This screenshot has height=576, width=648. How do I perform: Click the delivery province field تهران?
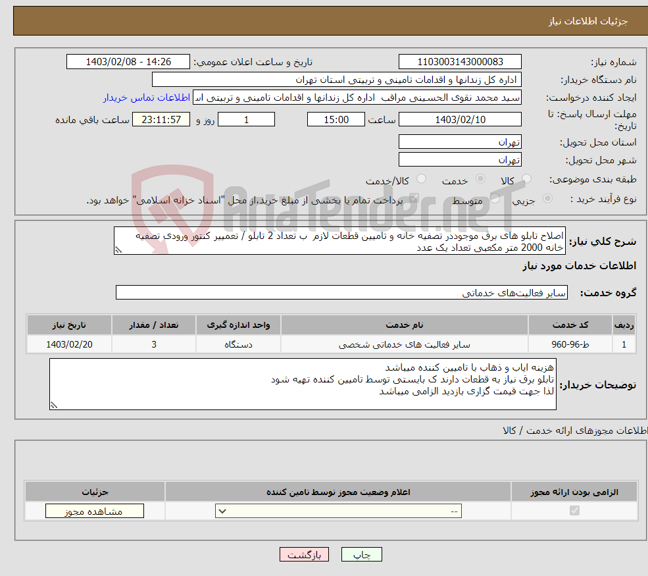460,142
